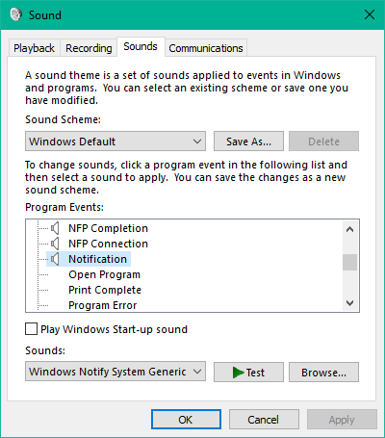Screen dimensions: 385x438
Task: Click the speaker icon beside NFP Connection
Action: 55,244
